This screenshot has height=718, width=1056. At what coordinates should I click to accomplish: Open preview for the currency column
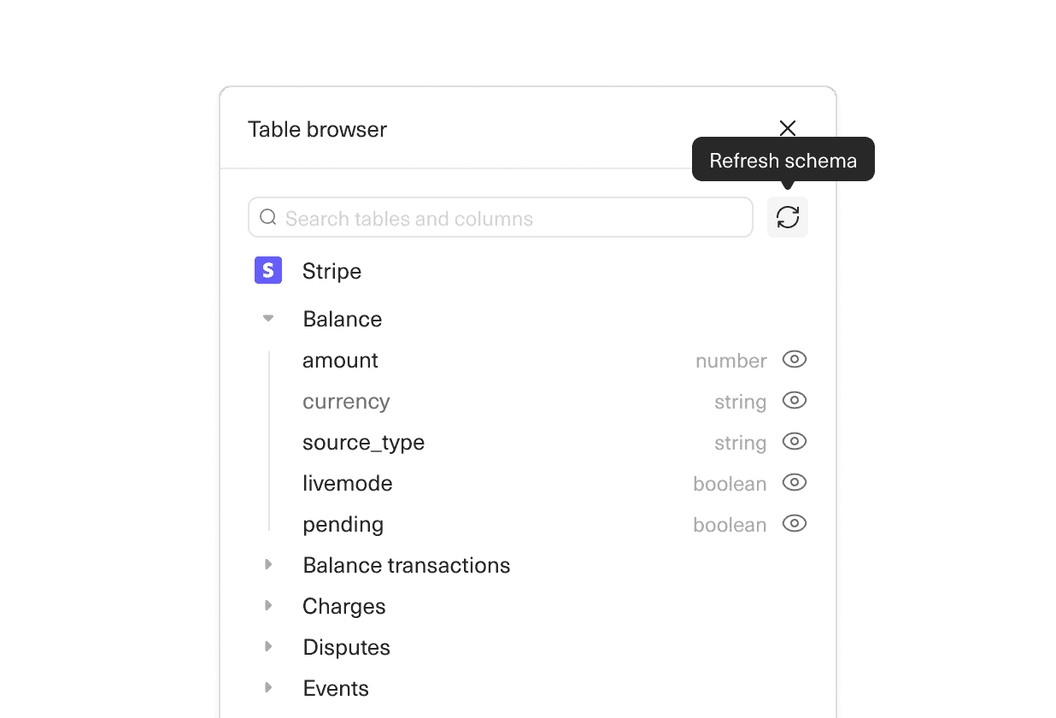pyautogui.click(x=794, y=401)
